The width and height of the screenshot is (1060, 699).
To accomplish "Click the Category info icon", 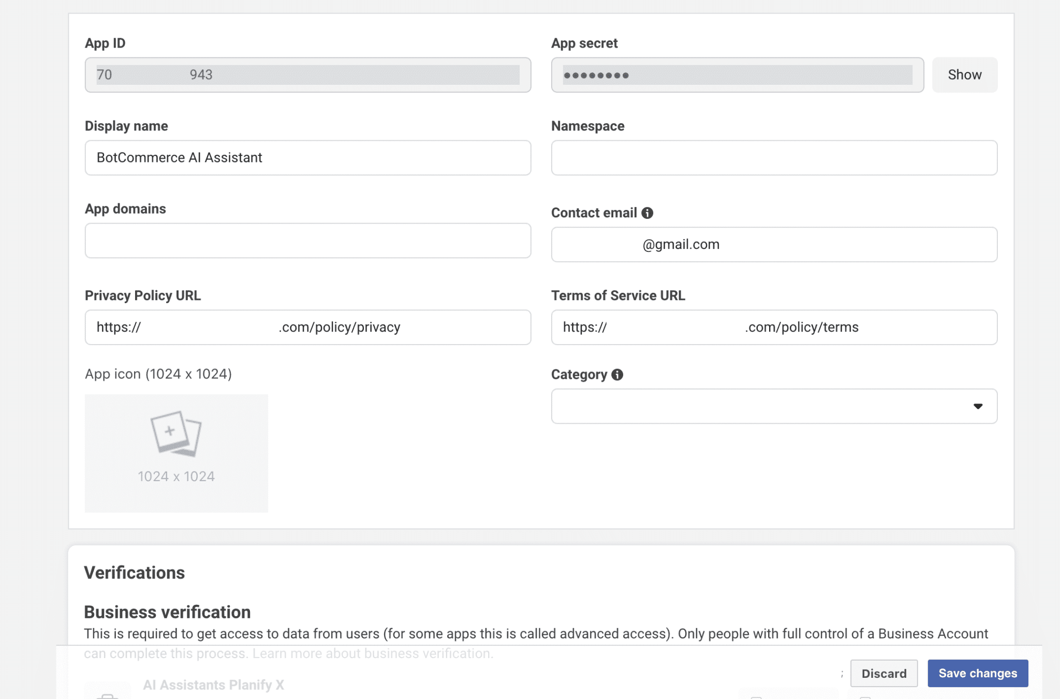I will tap(617, 375).
